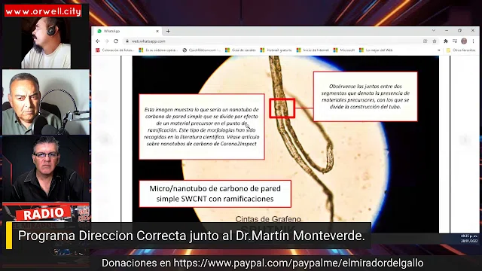Open the 'Otros favoritos' bookmarks folder
The image size is (482, 271).
pyautogui.click(x=461, y=50)
